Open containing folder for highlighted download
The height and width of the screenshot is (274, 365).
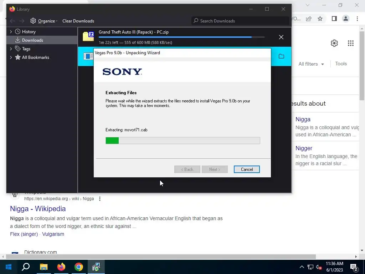[281, 56]
